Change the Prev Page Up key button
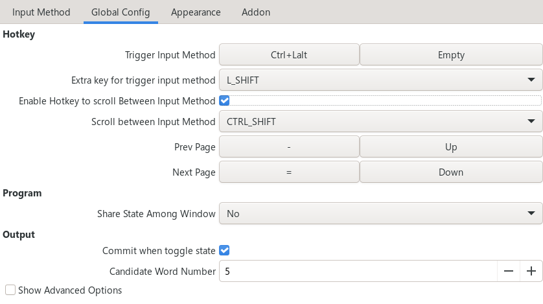Image resolution: width=543 pixels, height=304 pixels. [x=451, y=147]
